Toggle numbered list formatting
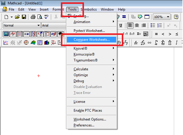183x135 pixels. (x=160, y=25)
